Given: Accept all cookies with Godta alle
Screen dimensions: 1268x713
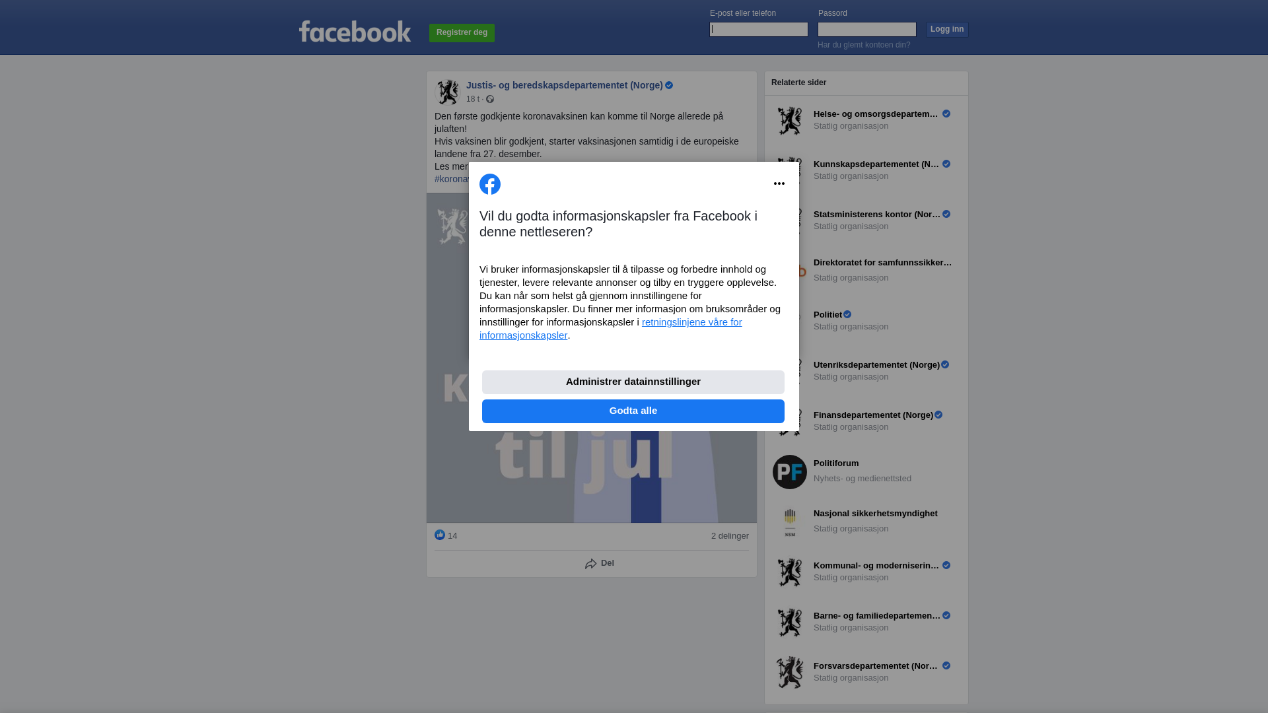Looking at the screenshot, I should (633, 411).
